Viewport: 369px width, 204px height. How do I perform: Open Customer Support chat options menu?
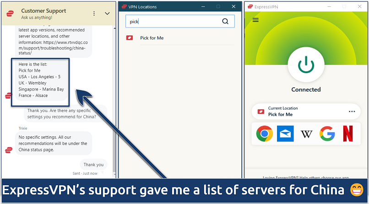94,14
